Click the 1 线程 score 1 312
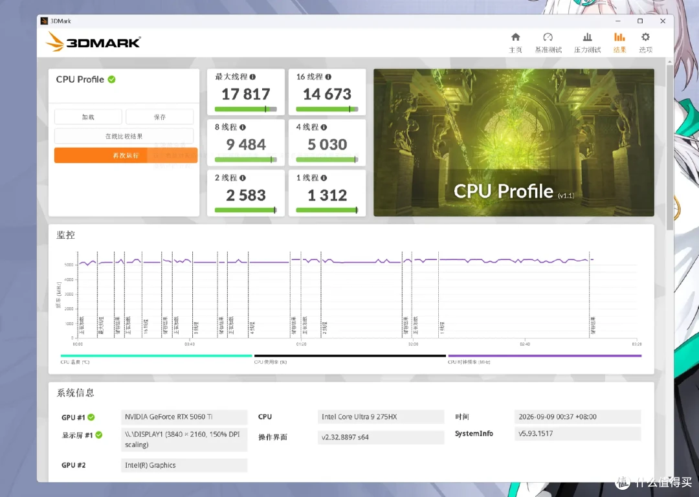The height and width of the screenshot is (497, 699). coord(327,195)
